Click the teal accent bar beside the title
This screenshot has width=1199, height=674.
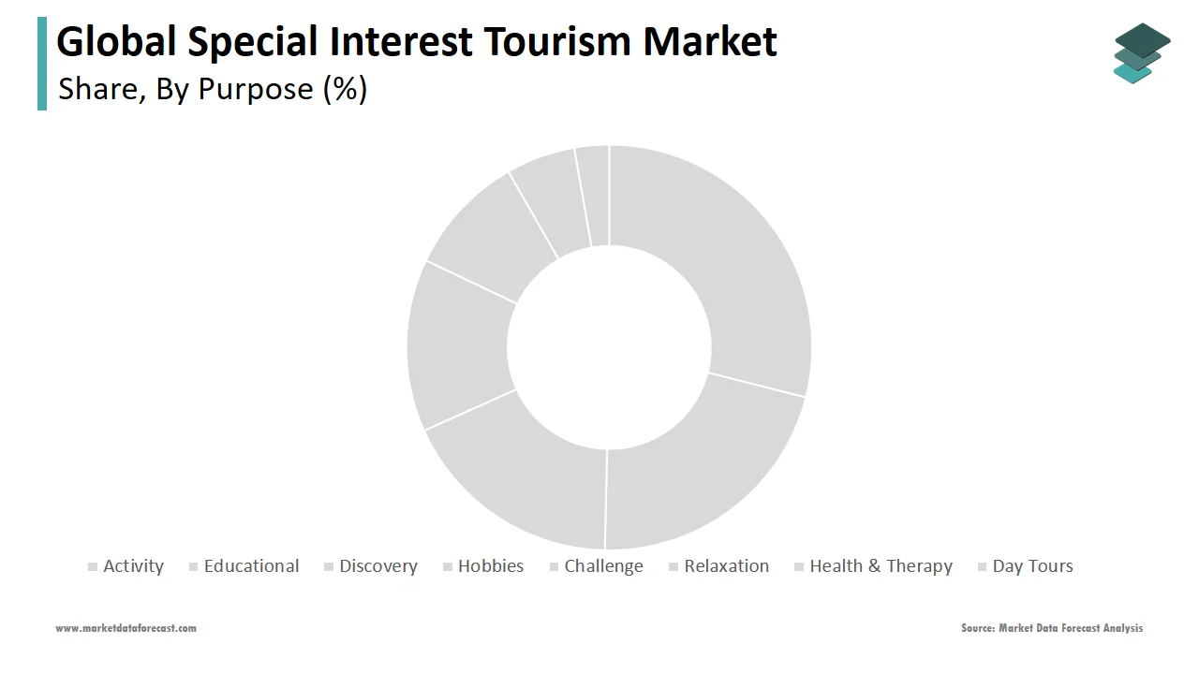pos(42,64)
